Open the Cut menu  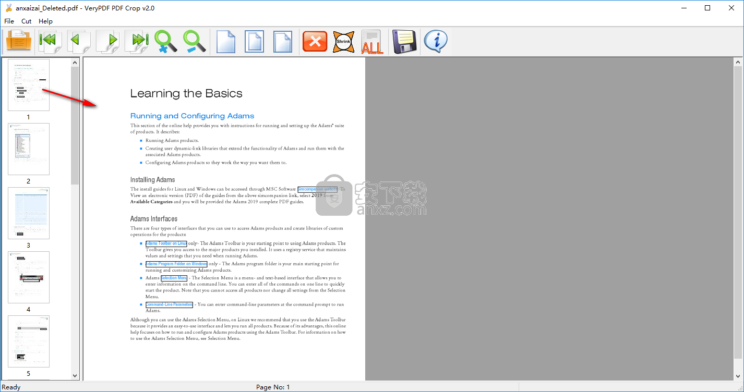click(x=27, y=21)
